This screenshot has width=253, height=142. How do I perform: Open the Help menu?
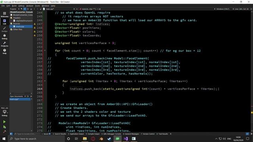pyautogui.click(x=53, y=6)
